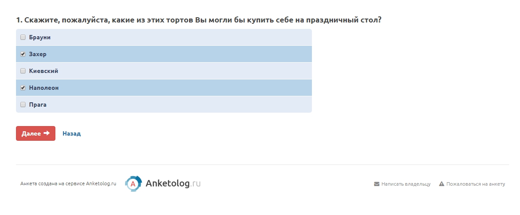Click the Захер option label text
Viewport: 520px width, 215px height.
coord(38,54)
